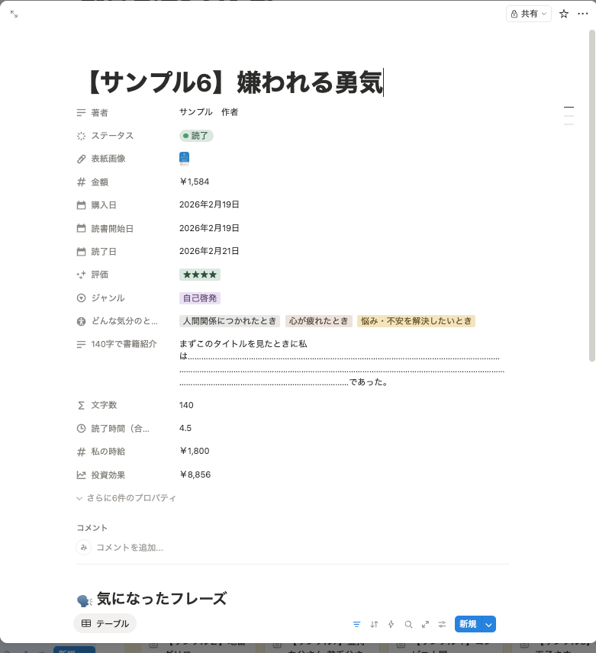Click the 新規 button to add entry
This screenshot has height=653, width=596.
point(467,624)
